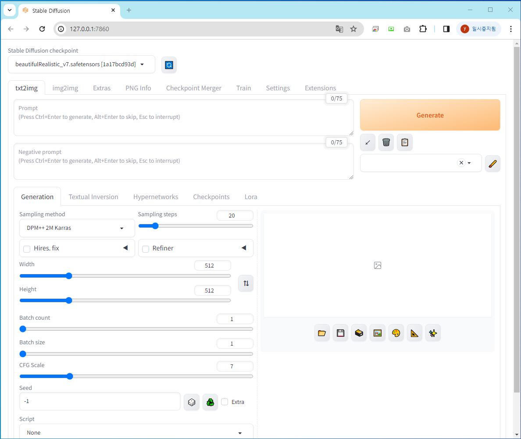Image resolution: width=521 pixels, height=439 pixels.
Task: Reuse the last seed with the green recycle icon
Action: pos(211,402)
